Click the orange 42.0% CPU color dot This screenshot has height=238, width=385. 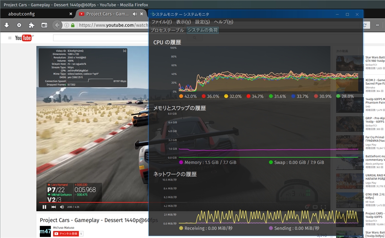click(181, 96)
